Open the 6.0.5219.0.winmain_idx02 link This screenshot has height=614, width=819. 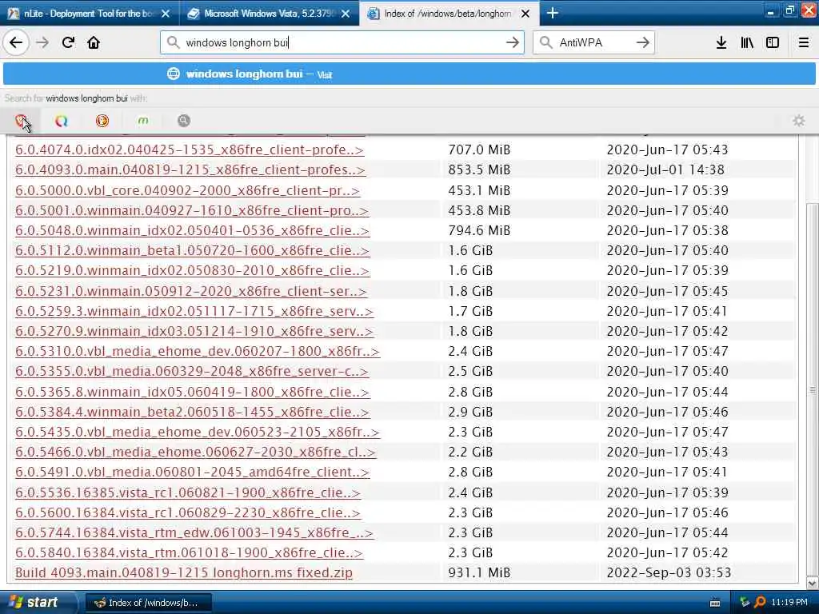click(x=192, y=270)
